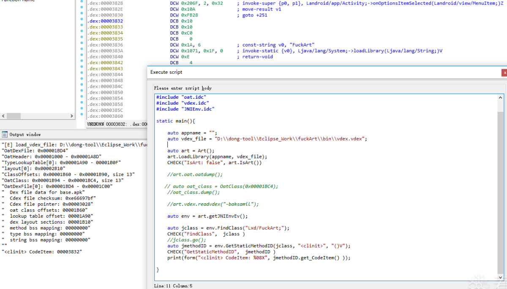507x289 pixels.
Task: Click the CHECK("FindClass", jclass) line
Action: [x=206, y=234]
